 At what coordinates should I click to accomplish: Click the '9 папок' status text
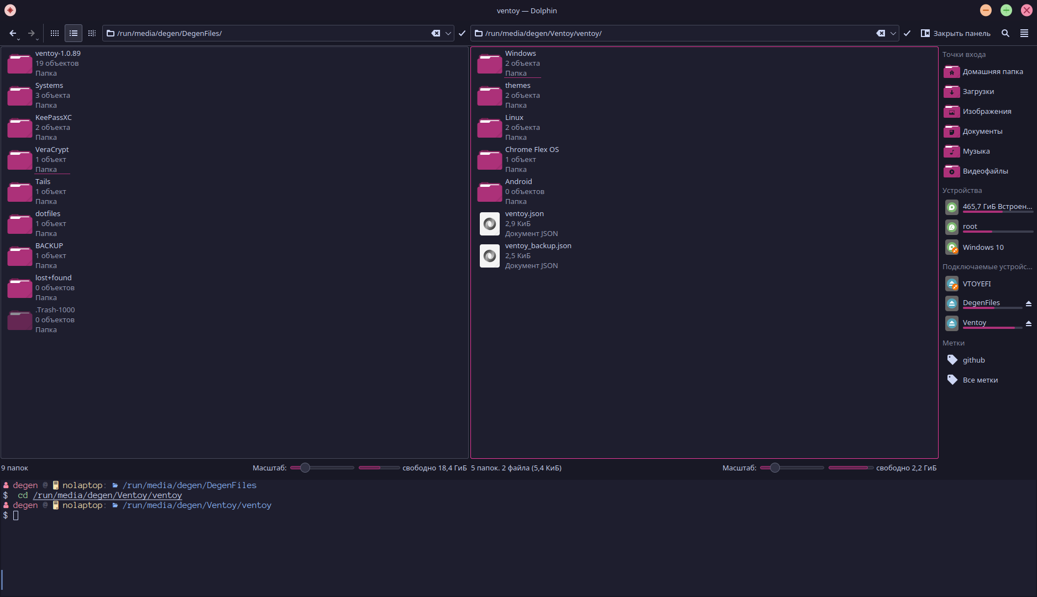point(15,468)
